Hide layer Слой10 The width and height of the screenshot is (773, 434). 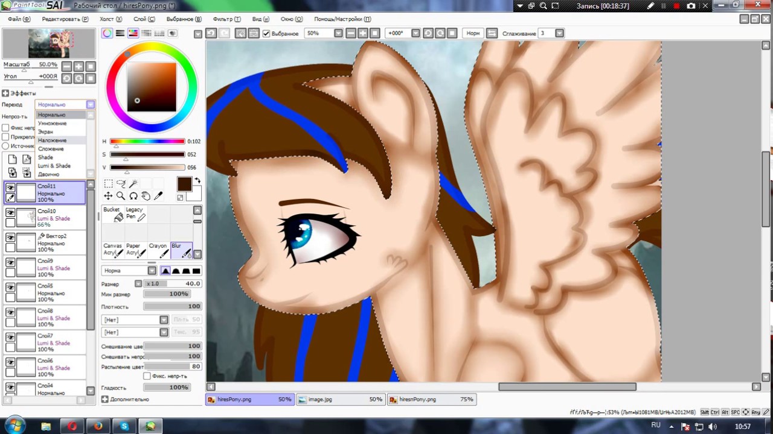click(10, 213)
